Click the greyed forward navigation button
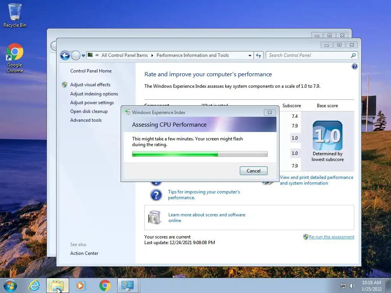 [76, 55]
